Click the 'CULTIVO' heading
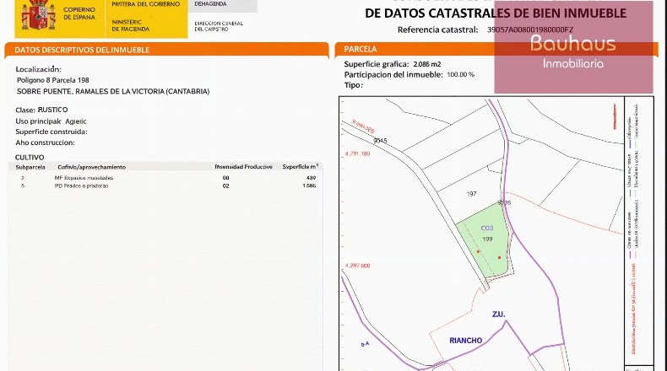 30,157
